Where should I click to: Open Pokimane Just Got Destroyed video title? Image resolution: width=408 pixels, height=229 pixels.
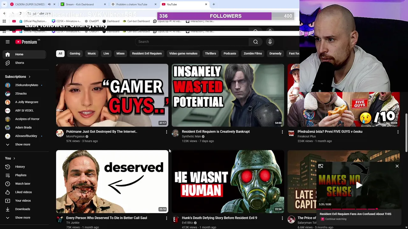[x=102, y=132]
